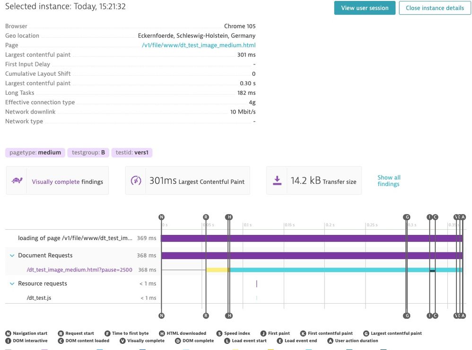The width and height of the screenshot is (472, 350).
Task: Click the top Request start (R) timeline marker
Action: coord(206,217)
